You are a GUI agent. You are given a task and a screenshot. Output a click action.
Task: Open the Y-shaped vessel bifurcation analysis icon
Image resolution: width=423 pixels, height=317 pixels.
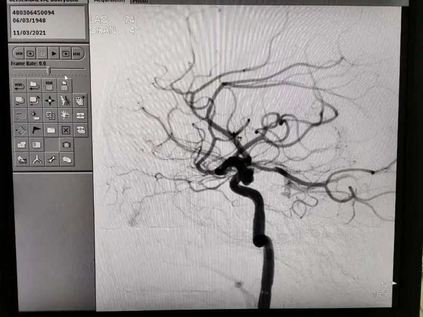(37, 160)
